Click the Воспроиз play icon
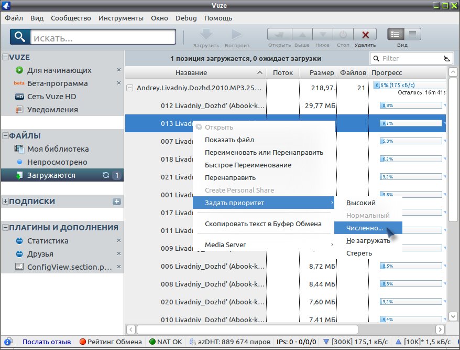Image resolution: width=460 pixels, height=350 pixels. click(236, 35)
